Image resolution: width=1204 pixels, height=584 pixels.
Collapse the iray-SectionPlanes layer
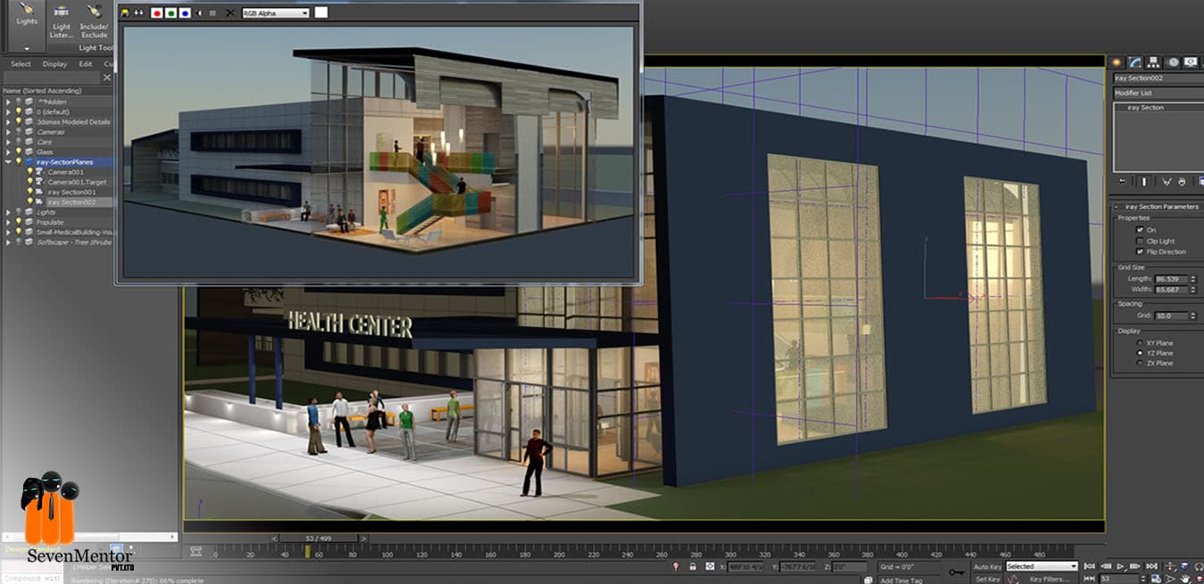[x=8, y=162]
